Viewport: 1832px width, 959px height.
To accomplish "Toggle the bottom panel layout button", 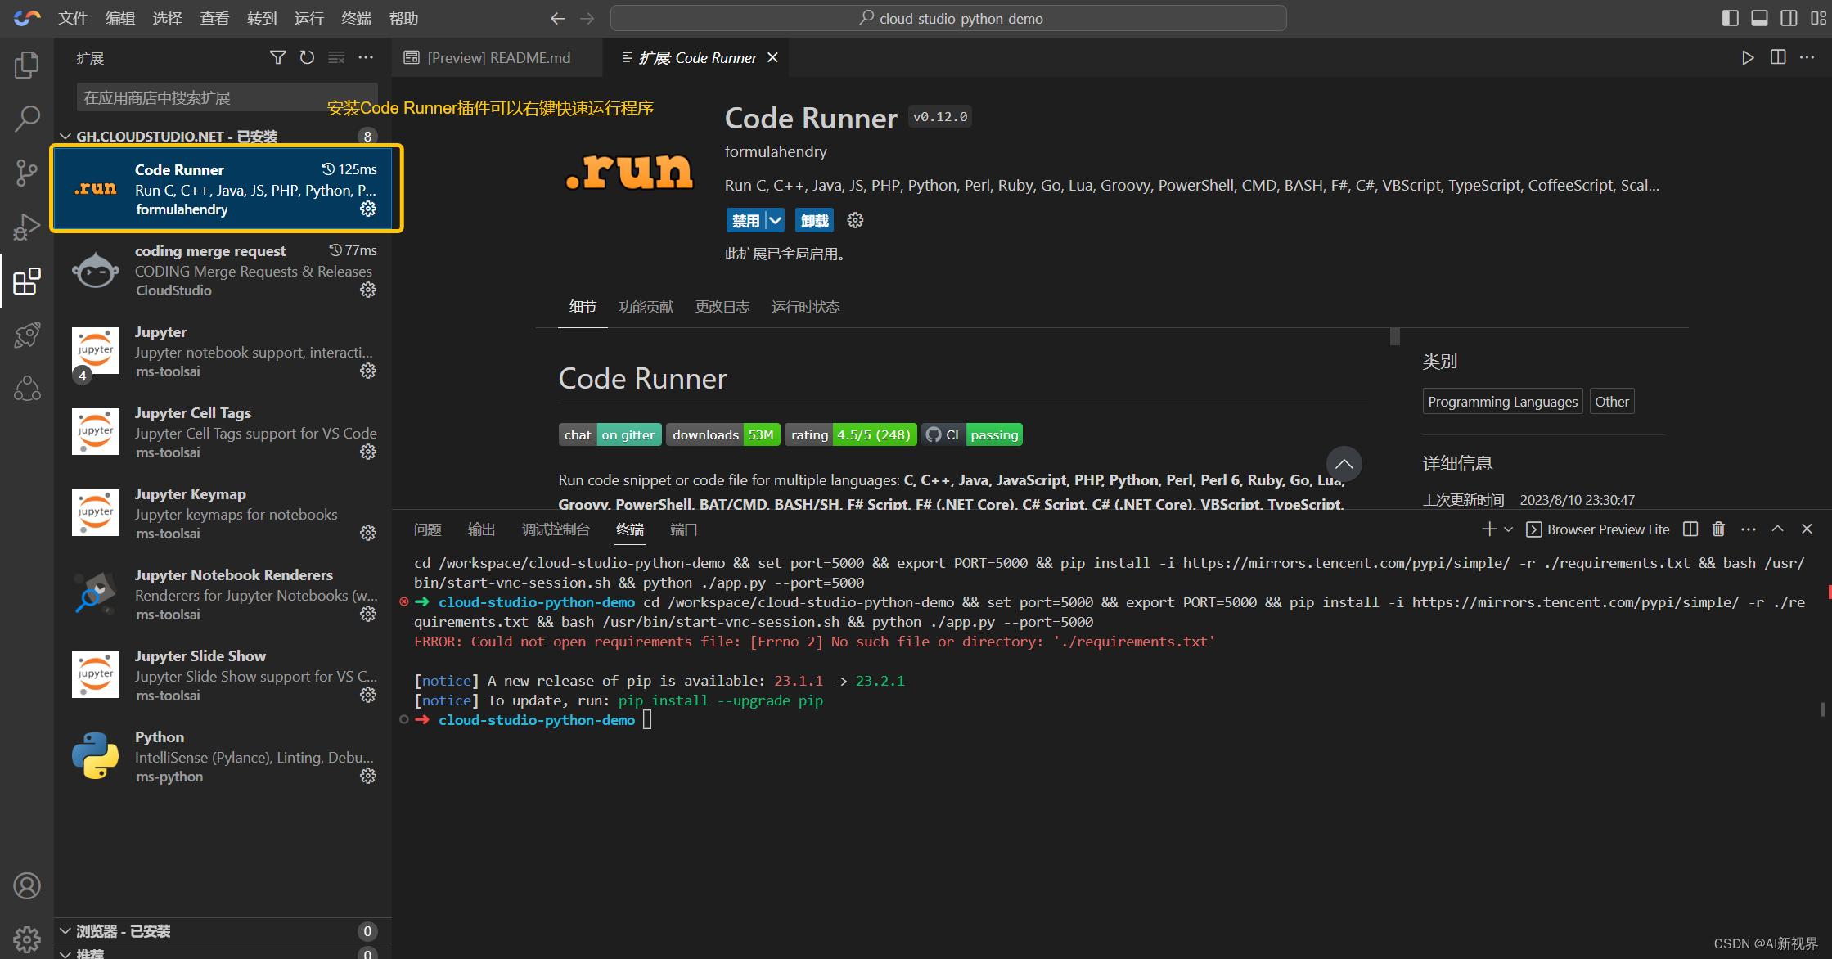I will [x=1759, y=18].
